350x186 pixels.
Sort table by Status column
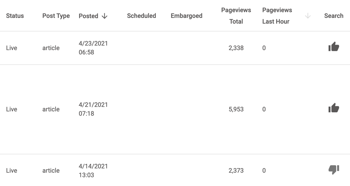(x=15, y=16)
